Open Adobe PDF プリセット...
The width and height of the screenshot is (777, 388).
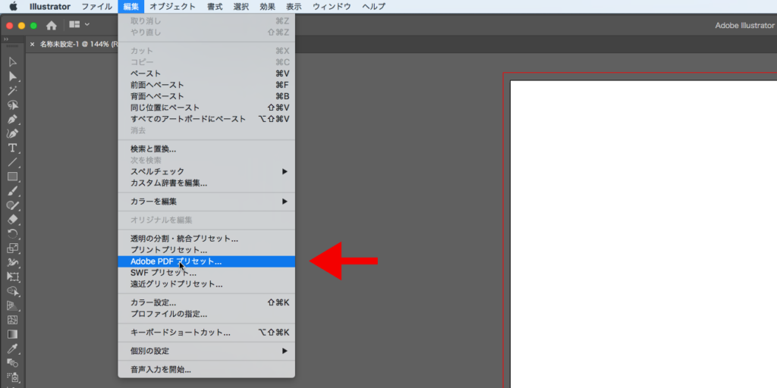pyautogui.click(x=206, y=261)
